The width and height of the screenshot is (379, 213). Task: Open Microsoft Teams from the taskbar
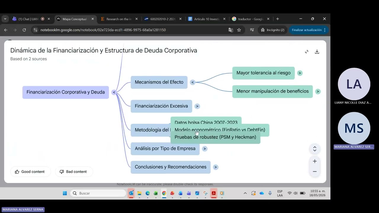(189, 193)
